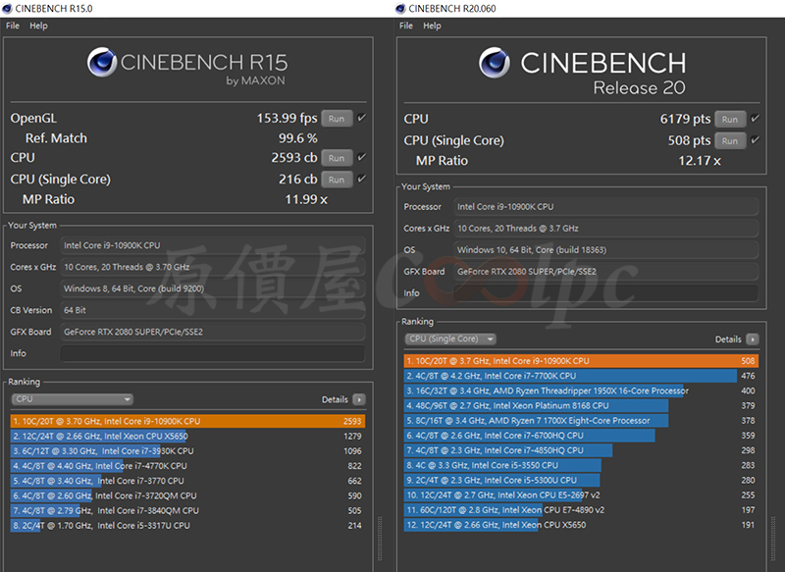Select the Xeon E5-2697 v2 ranking row

581,494
